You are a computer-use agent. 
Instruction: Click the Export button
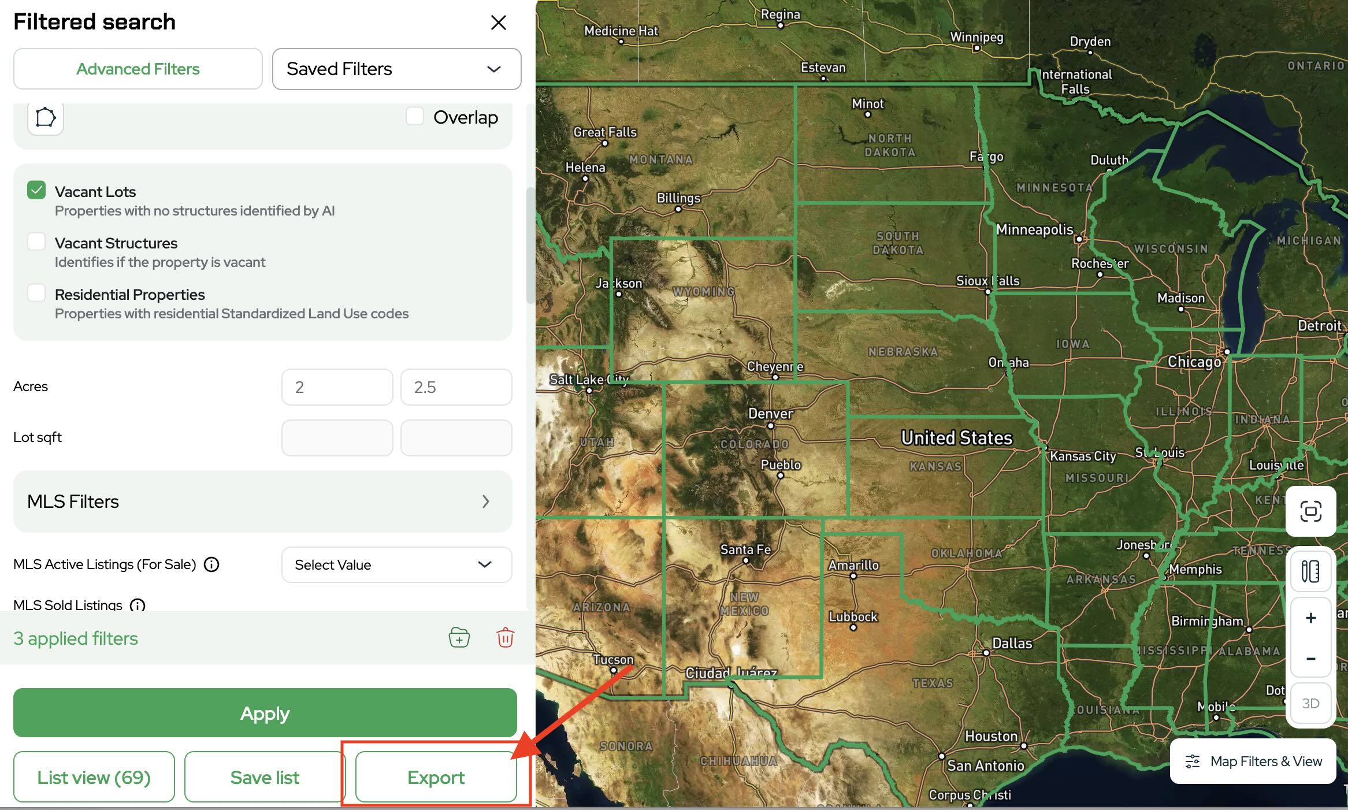pyautogui.click(x=436, y=777)
